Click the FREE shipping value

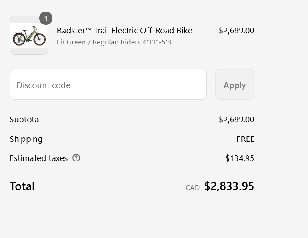tap(245, 139)
